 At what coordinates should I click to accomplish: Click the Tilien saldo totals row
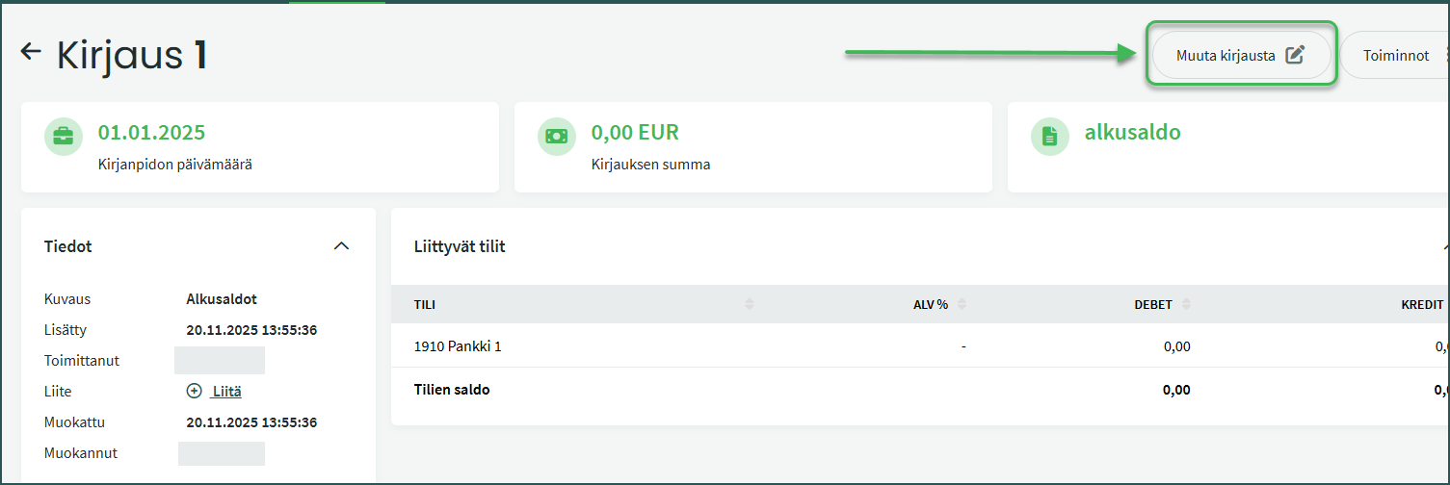[x=452, y=390]
